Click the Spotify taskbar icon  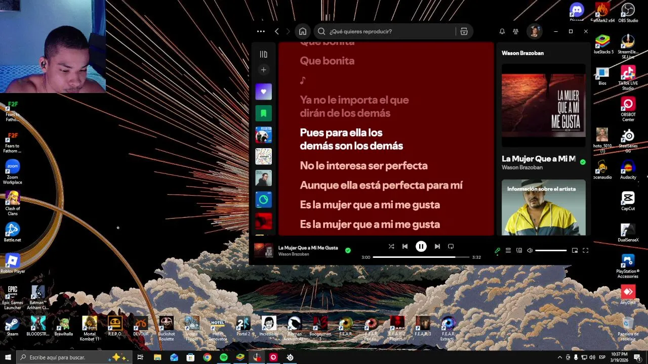click(x=224, y=357)
